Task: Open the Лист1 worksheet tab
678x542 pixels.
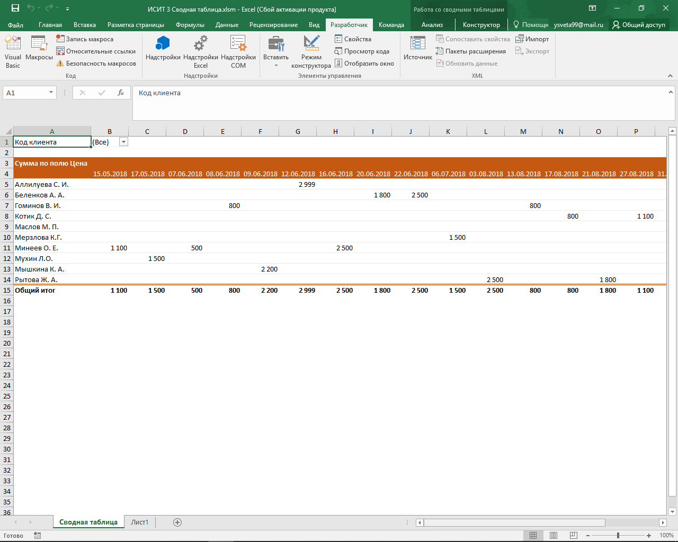Action: (x=140, y=522)
